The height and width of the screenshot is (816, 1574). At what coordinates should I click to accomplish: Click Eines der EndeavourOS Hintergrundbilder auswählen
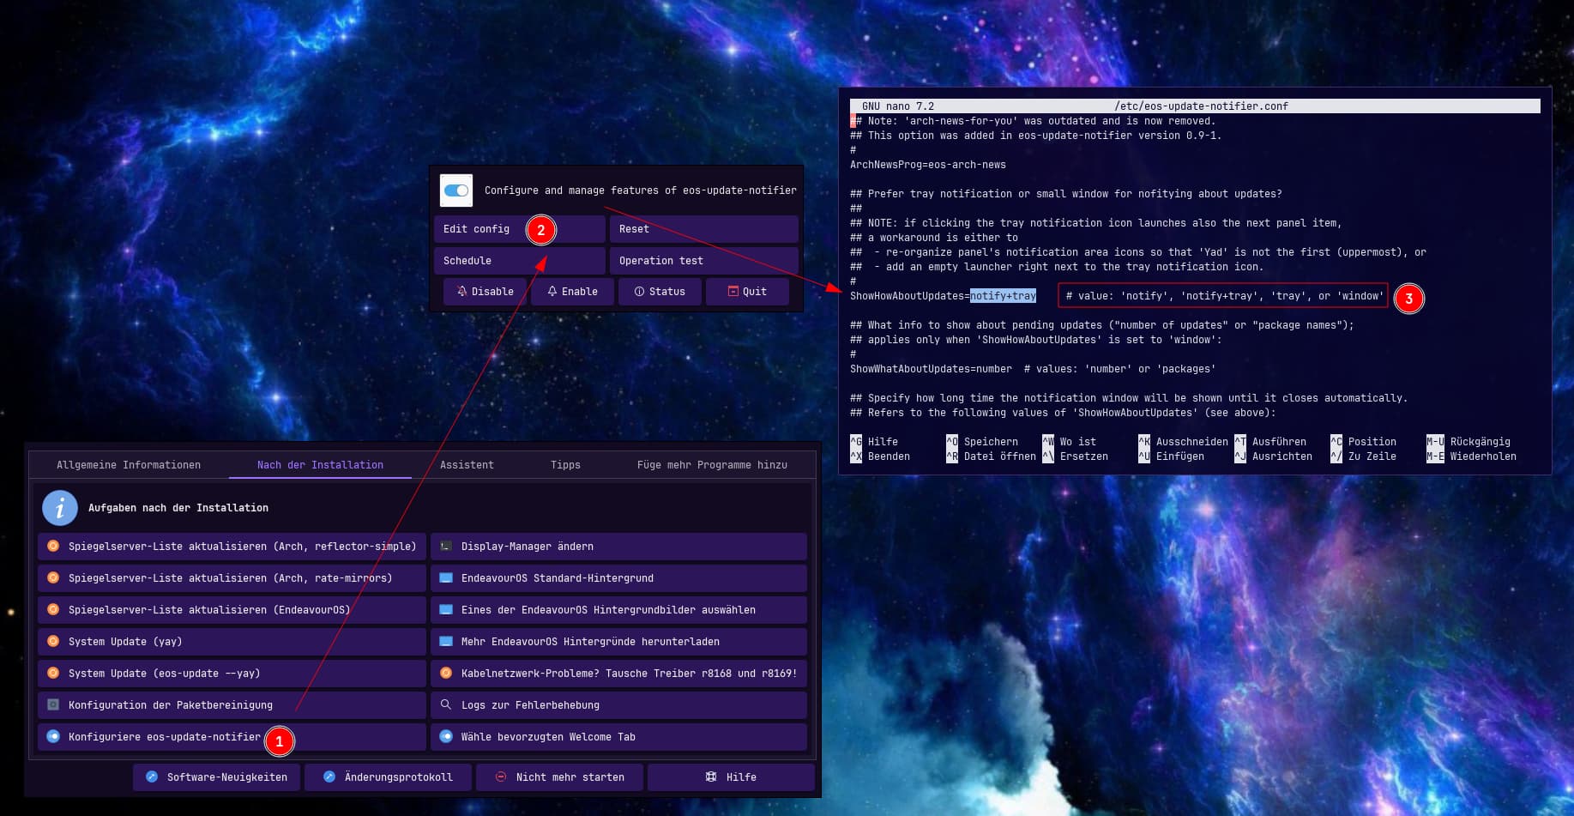point(618,610)
